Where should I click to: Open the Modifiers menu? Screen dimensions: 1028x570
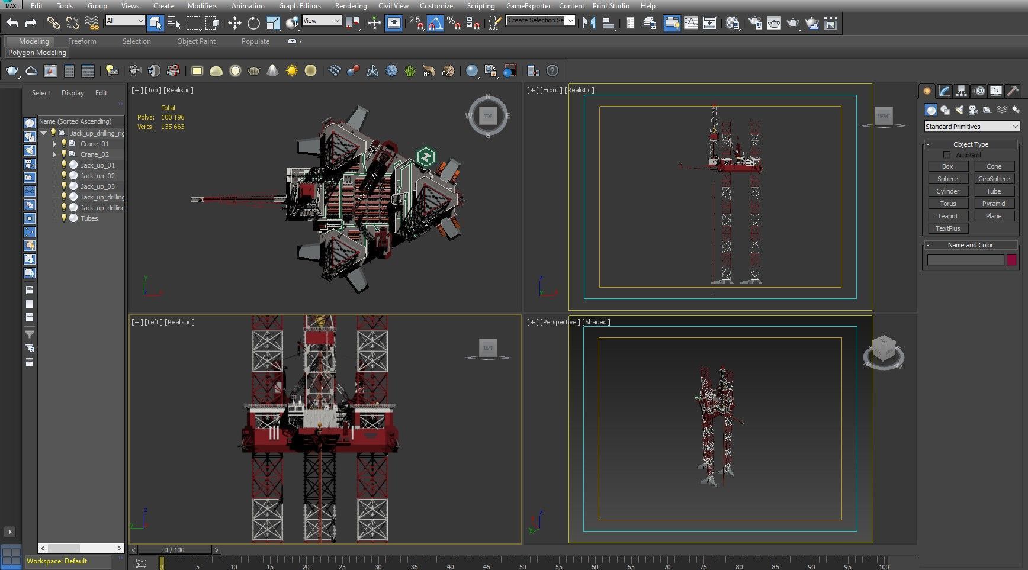[x=203, y=6]
